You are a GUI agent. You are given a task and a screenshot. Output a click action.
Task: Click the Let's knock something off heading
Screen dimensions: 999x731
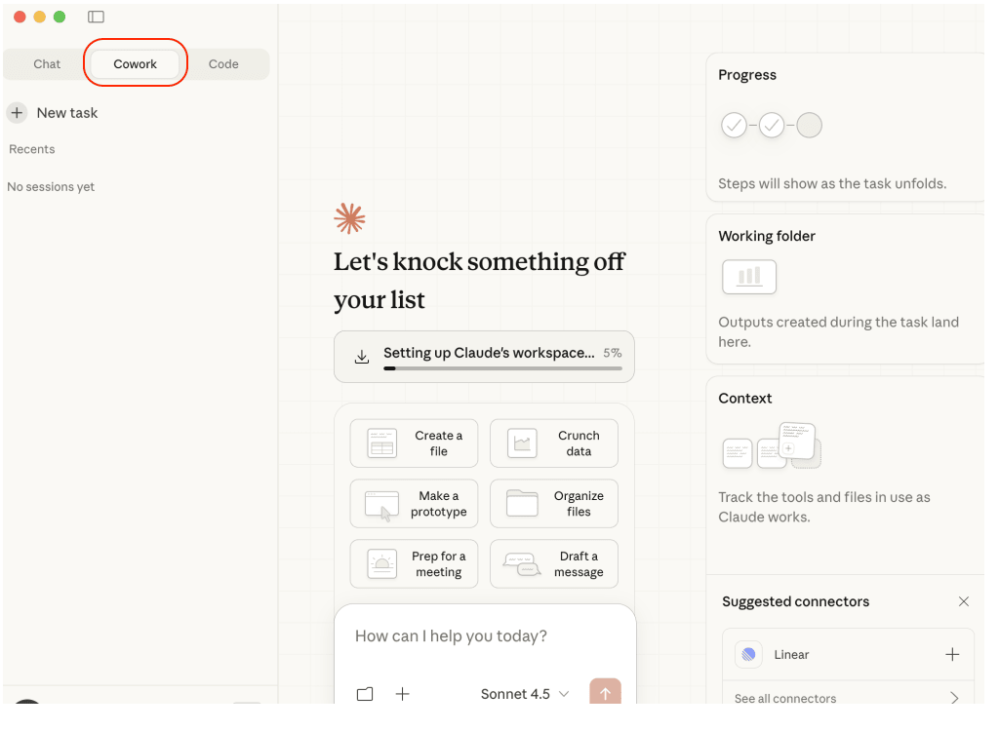pyautogui.click(x=479, y=281)
